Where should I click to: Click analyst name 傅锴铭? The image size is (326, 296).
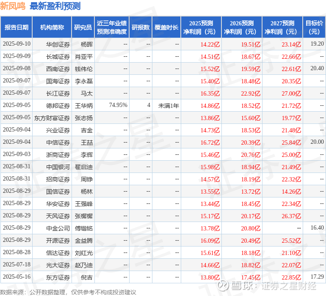[x=84, y=228]
